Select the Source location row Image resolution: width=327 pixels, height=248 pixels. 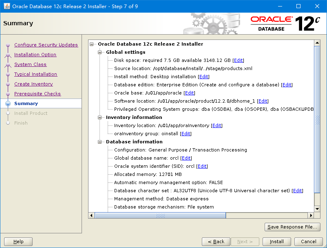coord(183,68)
